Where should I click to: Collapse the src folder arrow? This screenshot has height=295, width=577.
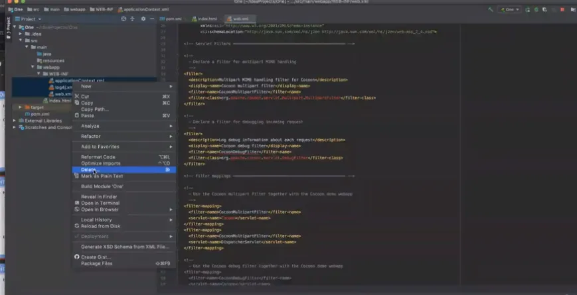coord(21,40)
